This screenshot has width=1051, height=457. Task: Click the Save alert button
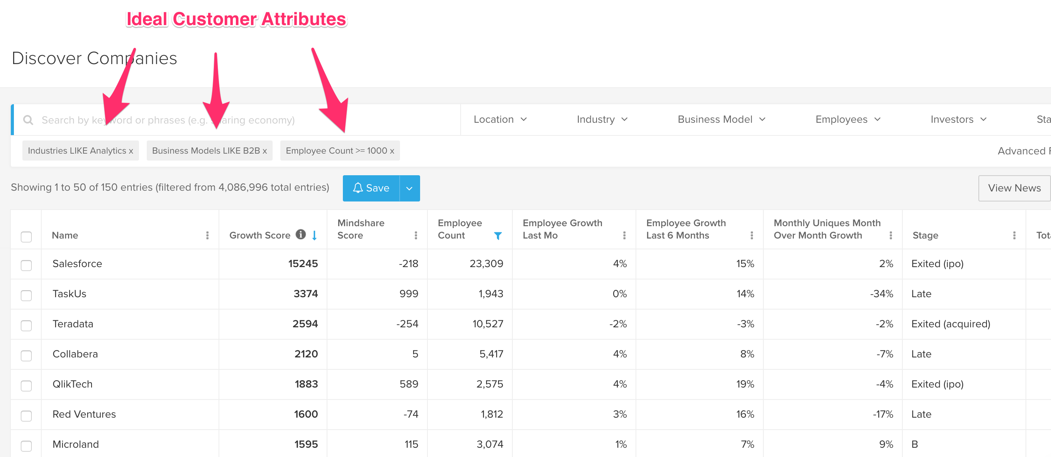(x=371, y=188)
